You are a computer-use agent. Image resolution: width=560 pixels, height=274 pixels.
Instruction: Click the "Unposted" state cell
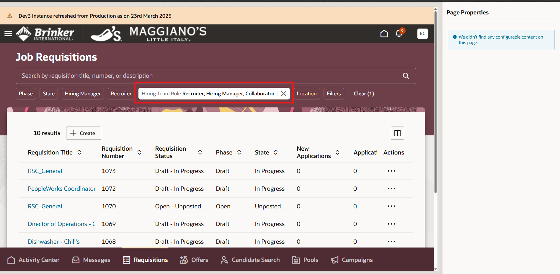tap(268, 206)
